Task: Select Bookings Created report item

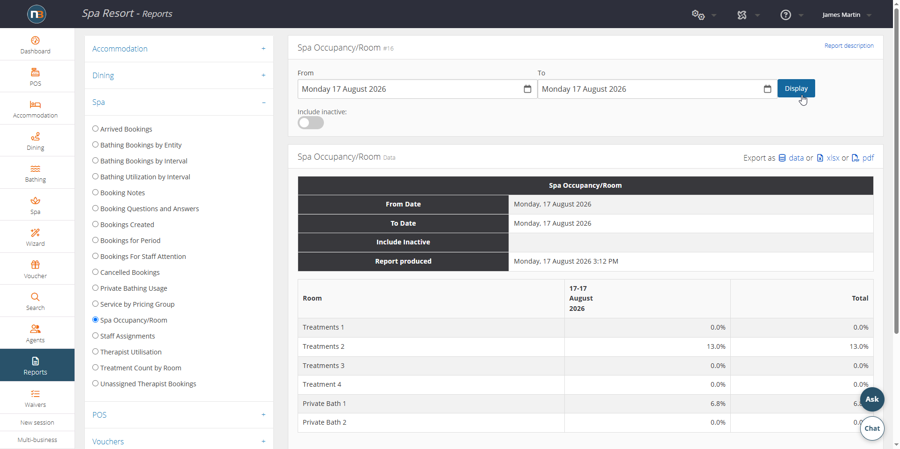Action: click(127, 225)
